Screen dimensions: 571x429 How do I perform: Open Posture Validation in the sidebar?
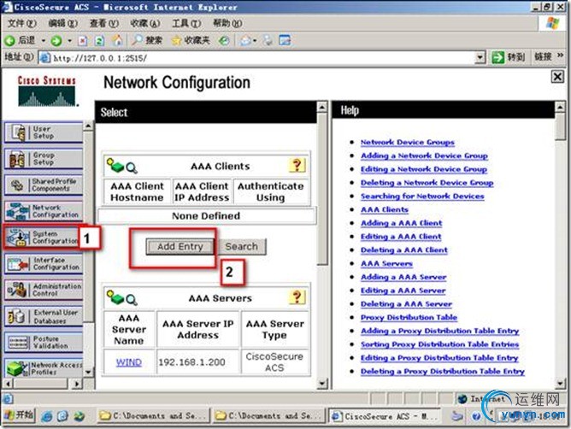44,343
